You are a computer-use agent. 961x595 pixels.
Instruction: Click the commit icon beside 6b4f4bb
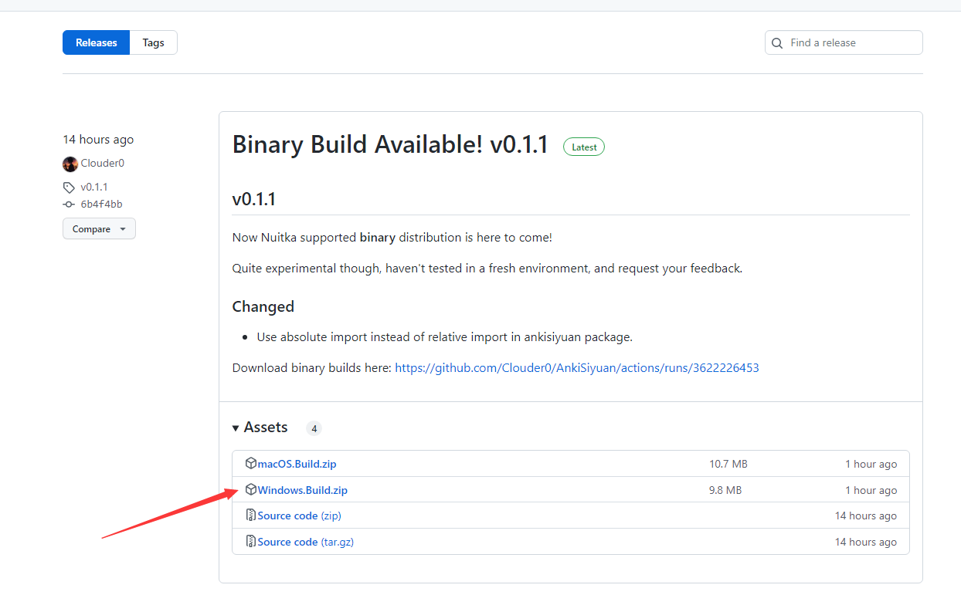(x=70, y=205)
